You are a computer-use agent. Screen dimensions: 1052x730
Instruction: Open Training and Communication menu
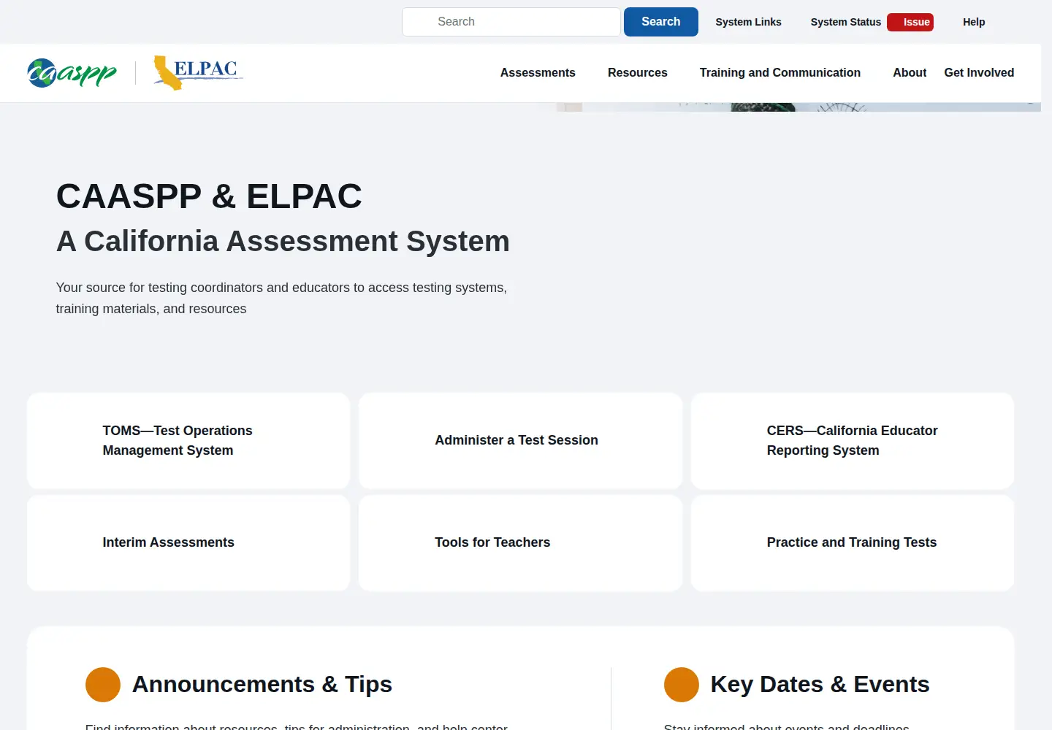tap(780, 73)
